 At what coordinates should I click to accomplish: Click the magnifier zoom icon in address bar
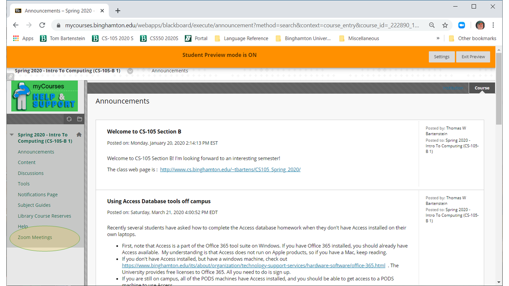point(432,25)
